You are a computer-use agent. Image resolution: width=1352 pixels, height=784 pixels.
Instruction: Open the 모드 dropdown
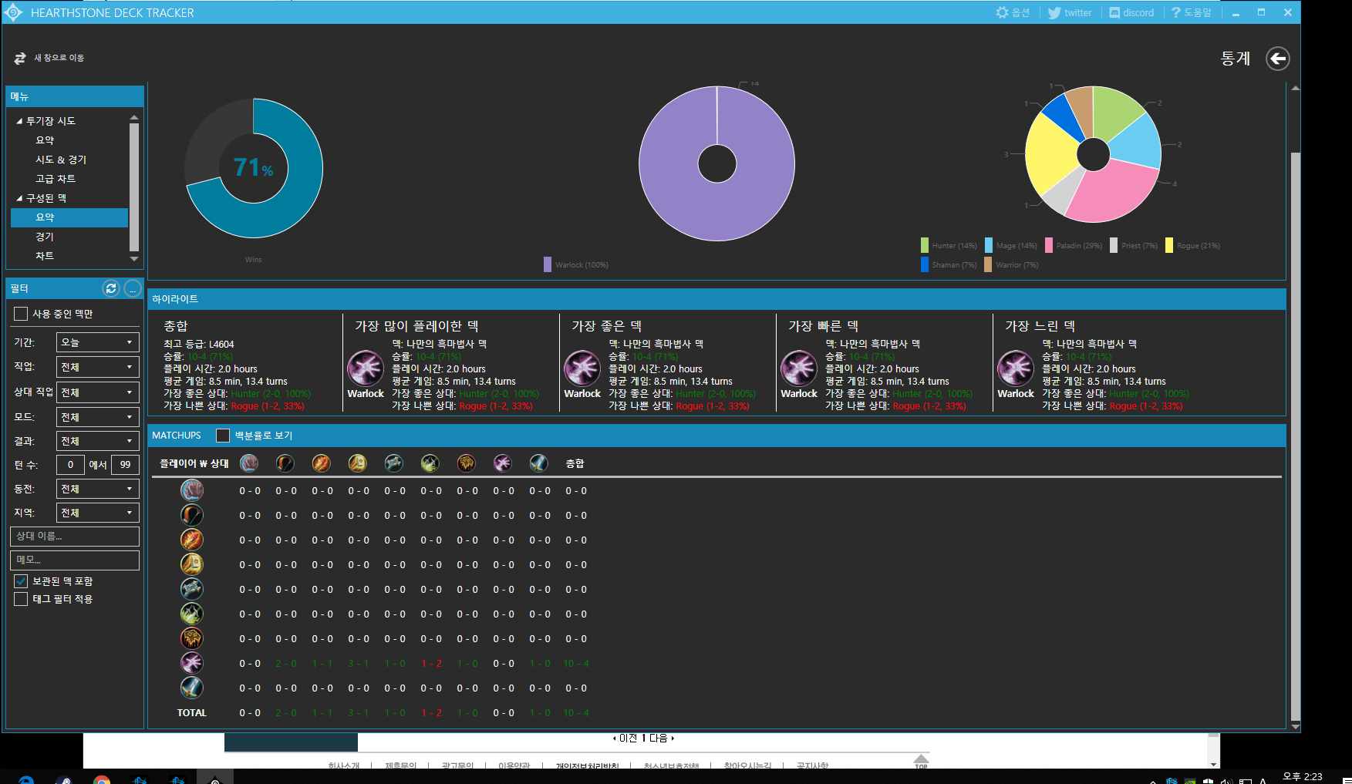click(x=97, y=417)
